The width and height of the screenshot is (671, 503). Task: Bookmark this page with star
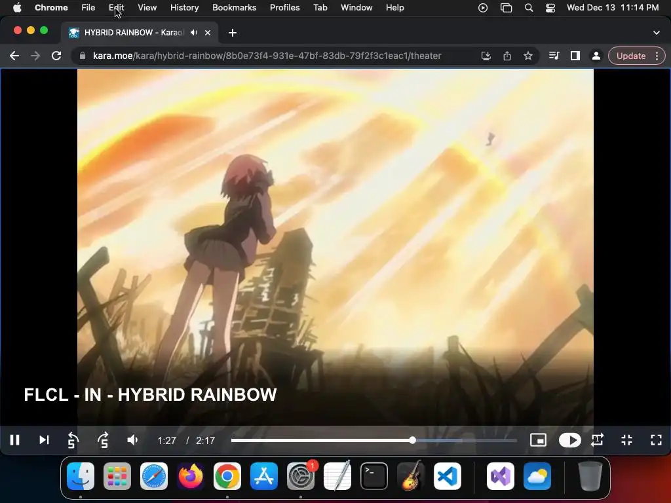528,56
